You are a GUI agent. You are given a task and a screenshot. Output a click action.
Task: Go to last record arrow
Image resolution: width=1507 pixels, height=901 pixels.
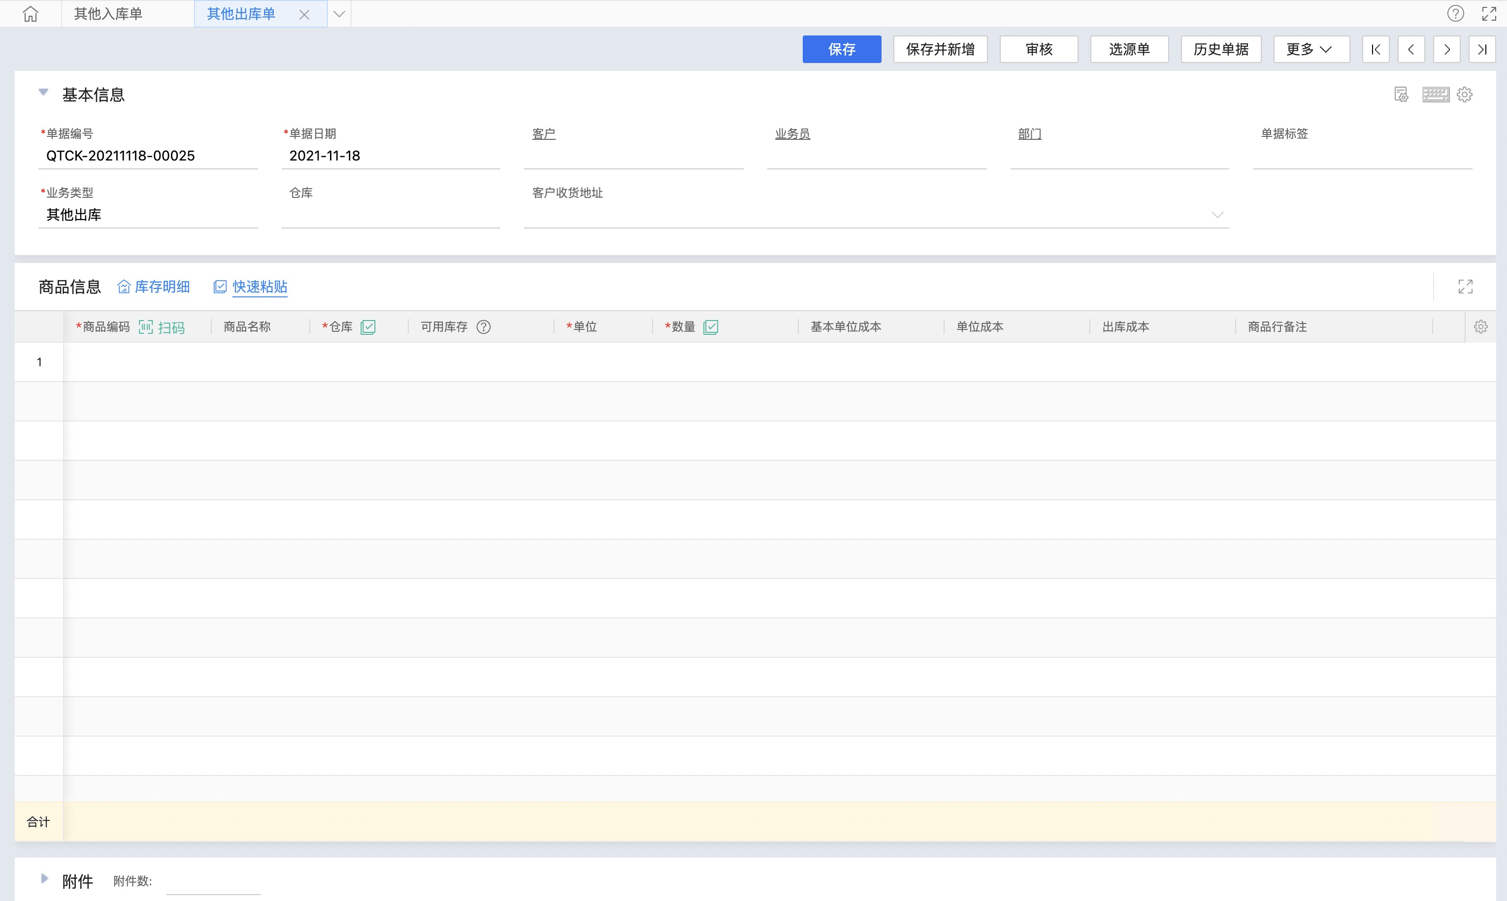[1481, 49]
